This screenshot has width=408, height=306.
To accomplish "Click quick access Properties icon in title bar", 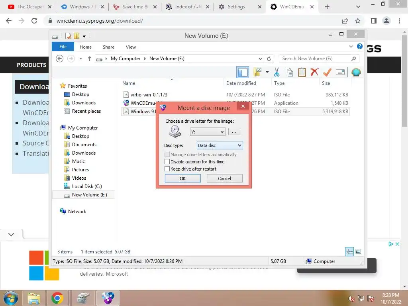I will [x=68, y=35].
